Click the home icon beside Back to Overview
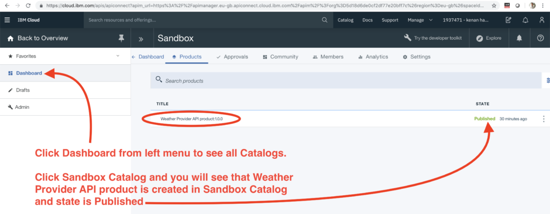This screenshot has height=214, width=550. (x=11, y=38)
